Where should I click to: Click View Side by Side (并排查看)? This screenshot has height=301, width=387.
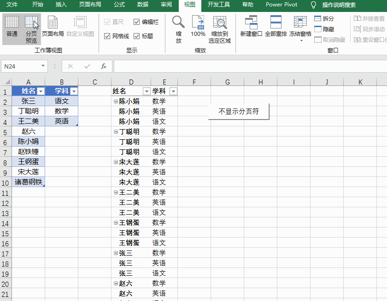(x=369, y=18)
